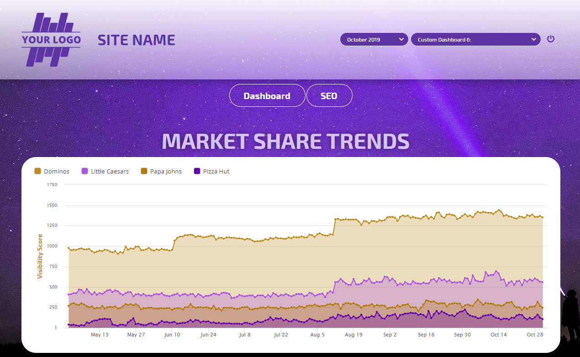Image resolution: width=580 pixels, height=357 pixels.
Task: Hide the Little Caesars series
Action: [110, 172]
